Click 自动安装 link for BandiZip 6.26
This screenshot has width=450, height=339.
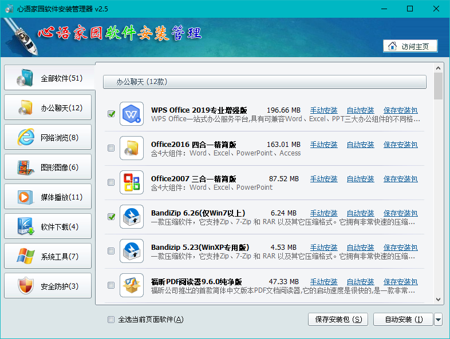point(361,213)
